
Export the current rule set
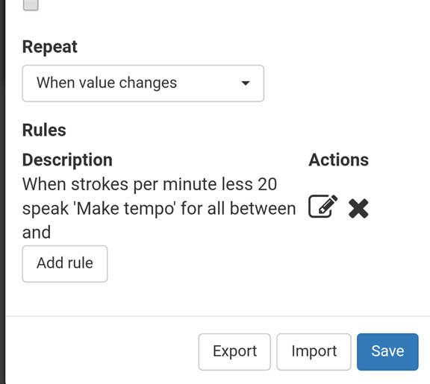click(234, 352)
